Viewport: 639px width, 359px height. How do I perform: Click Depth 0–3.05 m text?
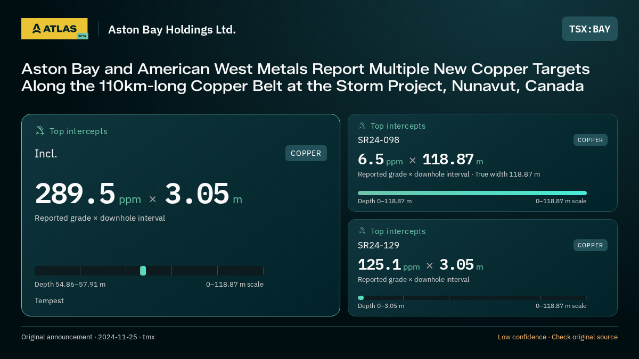381,306
